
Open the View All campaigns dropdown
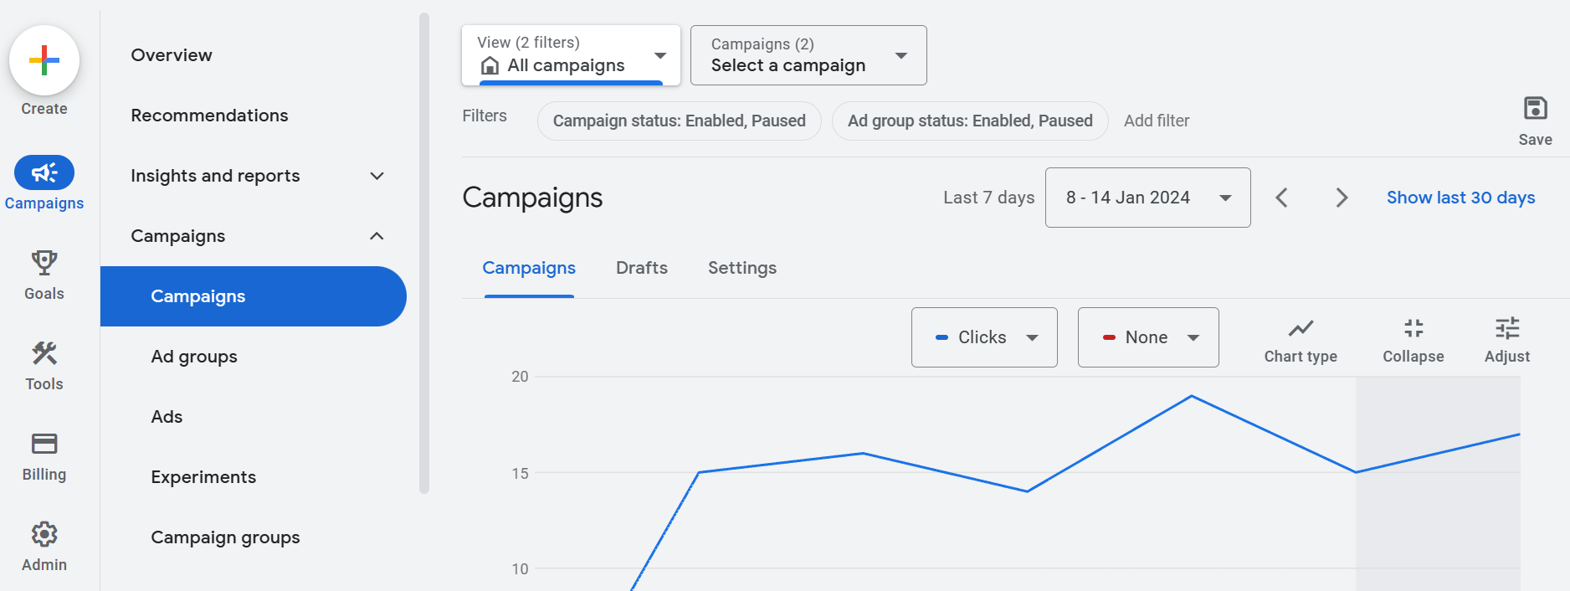click(x=571, y=55)
